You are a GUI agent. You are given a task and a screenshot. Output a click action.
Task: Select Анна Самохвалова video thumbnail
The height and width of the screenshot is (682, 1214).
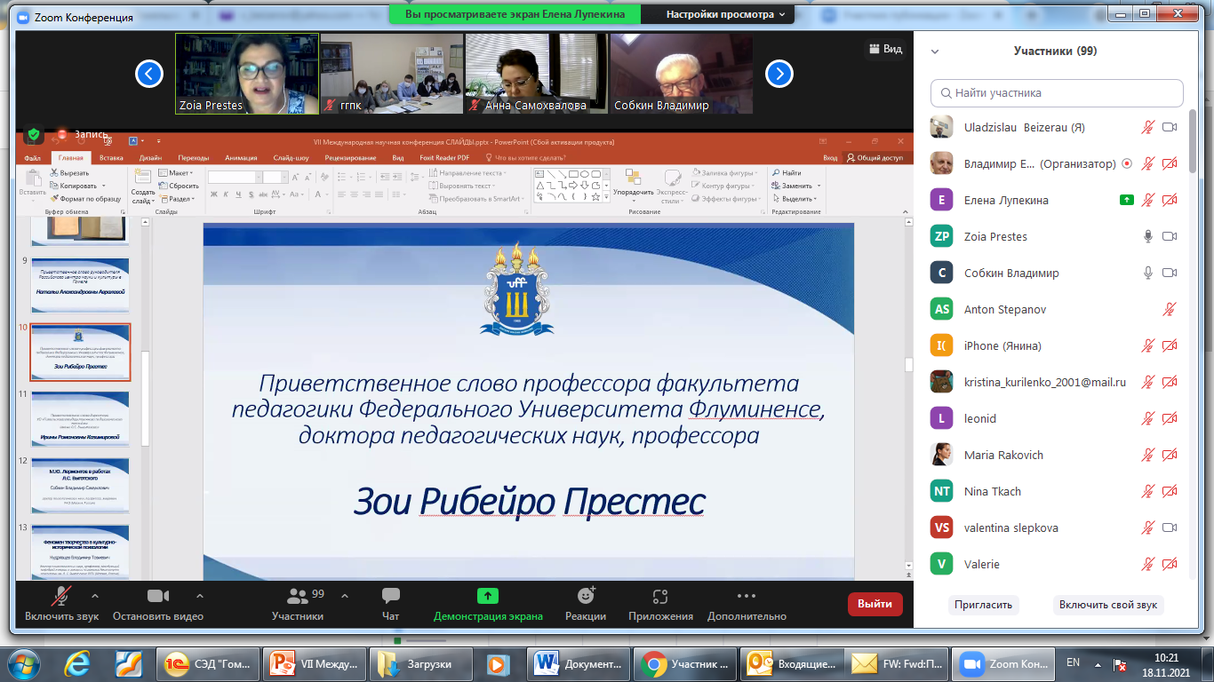[x=537, y=74]
